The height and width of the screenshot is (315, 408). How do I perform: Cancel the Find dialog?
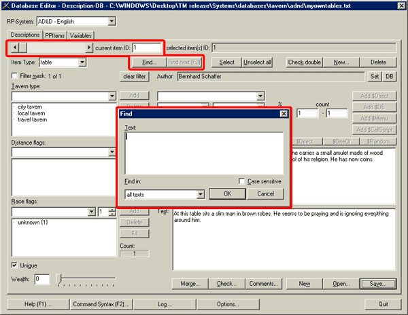(x=265, y=193)
